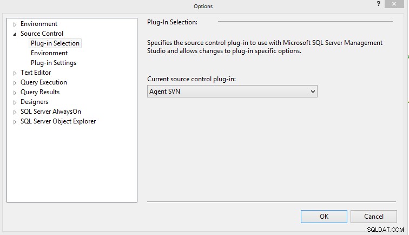
Task: Select the Text Editor category
Action: click(x=36, y=73)
